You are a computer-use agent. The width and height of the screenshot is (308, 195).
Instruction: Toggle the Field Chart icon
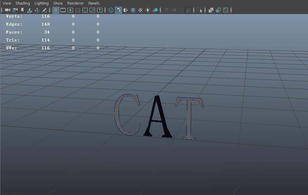pos(85,10)
